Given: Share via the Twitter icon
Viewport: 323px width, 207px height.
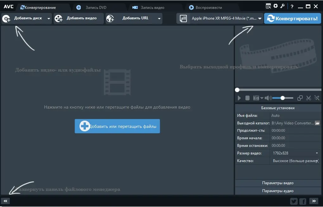Looking at the screenshot, I should 294,201.
